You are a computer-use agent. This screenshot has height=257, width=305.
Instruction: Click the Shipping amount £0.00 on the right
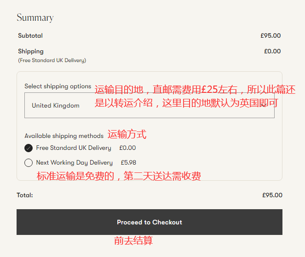coord(272,51)
